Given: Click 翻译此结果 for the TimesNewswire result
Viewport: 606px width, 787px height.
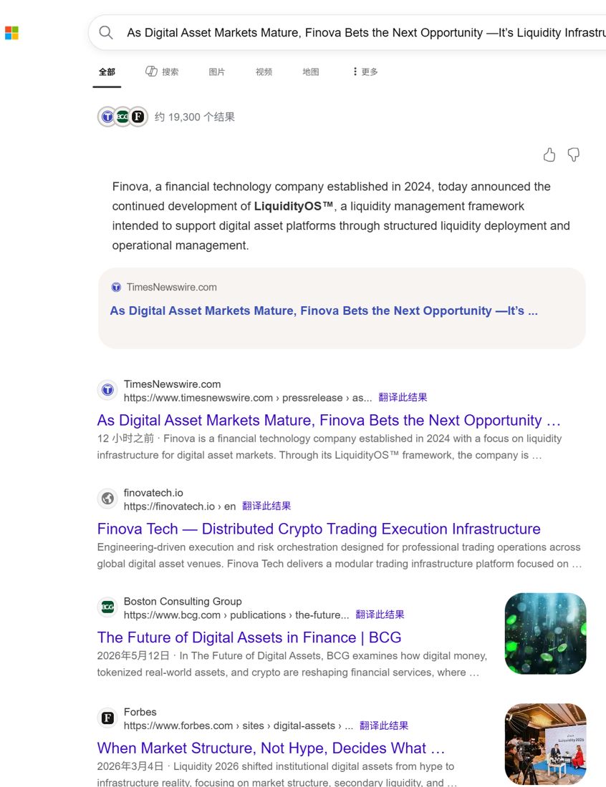Looking at the screenshot, I should [403, 398].
